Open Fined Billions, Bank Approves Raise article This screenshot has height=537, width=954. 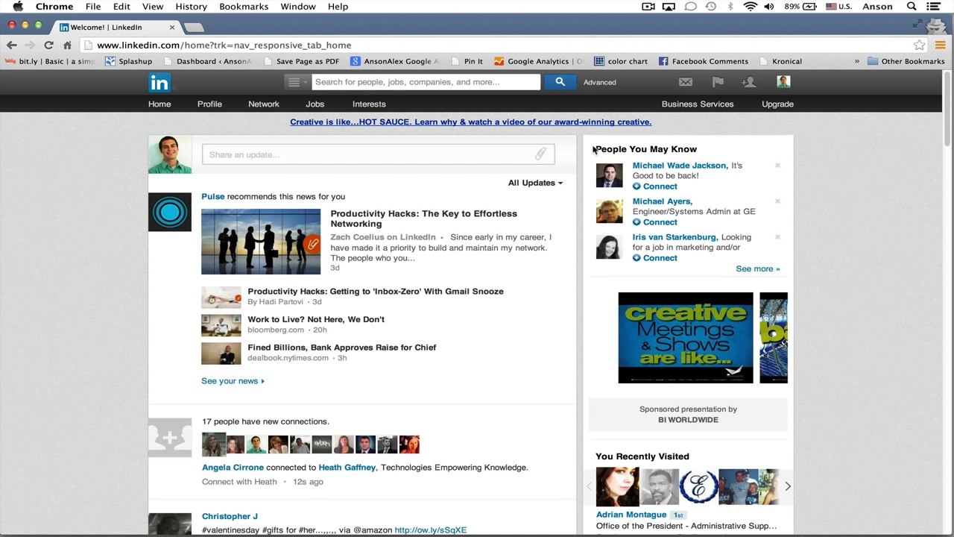(x=342, y=348)
